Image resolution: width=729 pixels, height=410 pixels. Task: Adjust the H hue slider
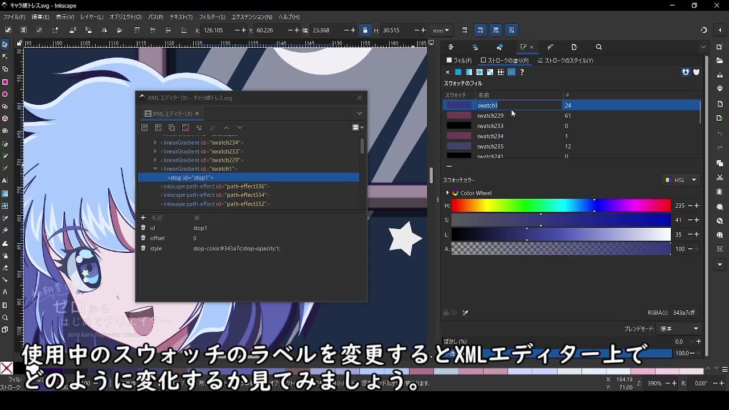(x=561, y=206)
